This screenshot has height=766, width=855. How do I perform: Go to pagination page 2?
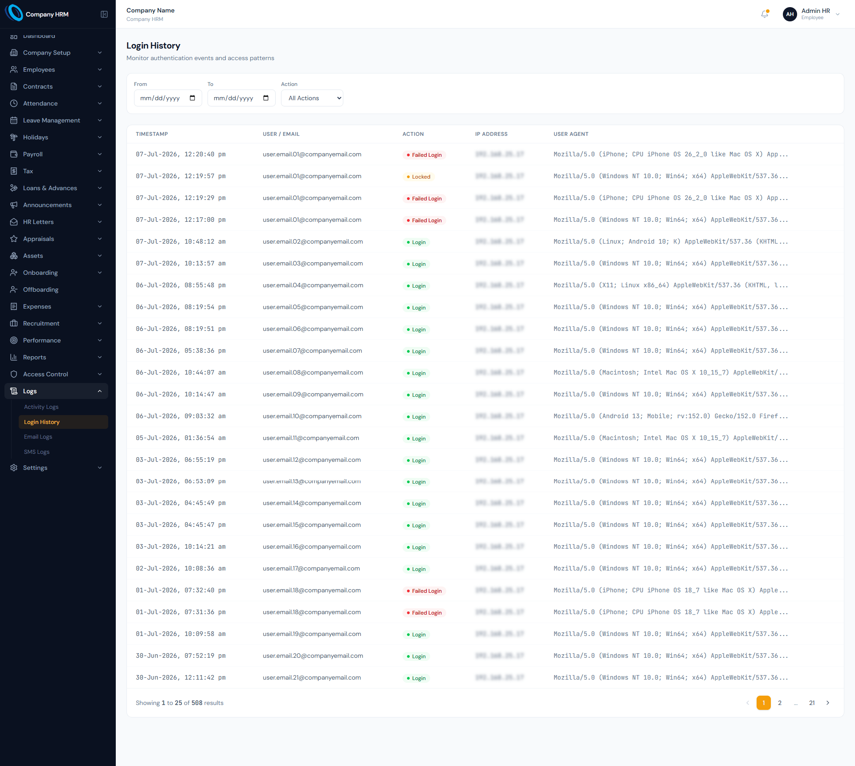tap(780, 703)
